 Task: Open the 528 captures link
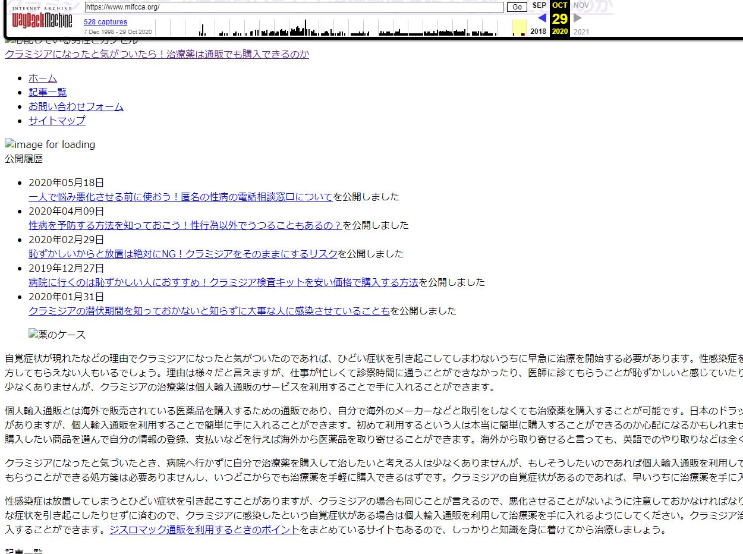click(x=105, y=22)
